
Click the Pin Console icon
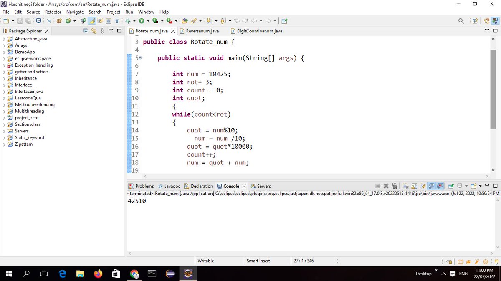(x=451, y=186)
